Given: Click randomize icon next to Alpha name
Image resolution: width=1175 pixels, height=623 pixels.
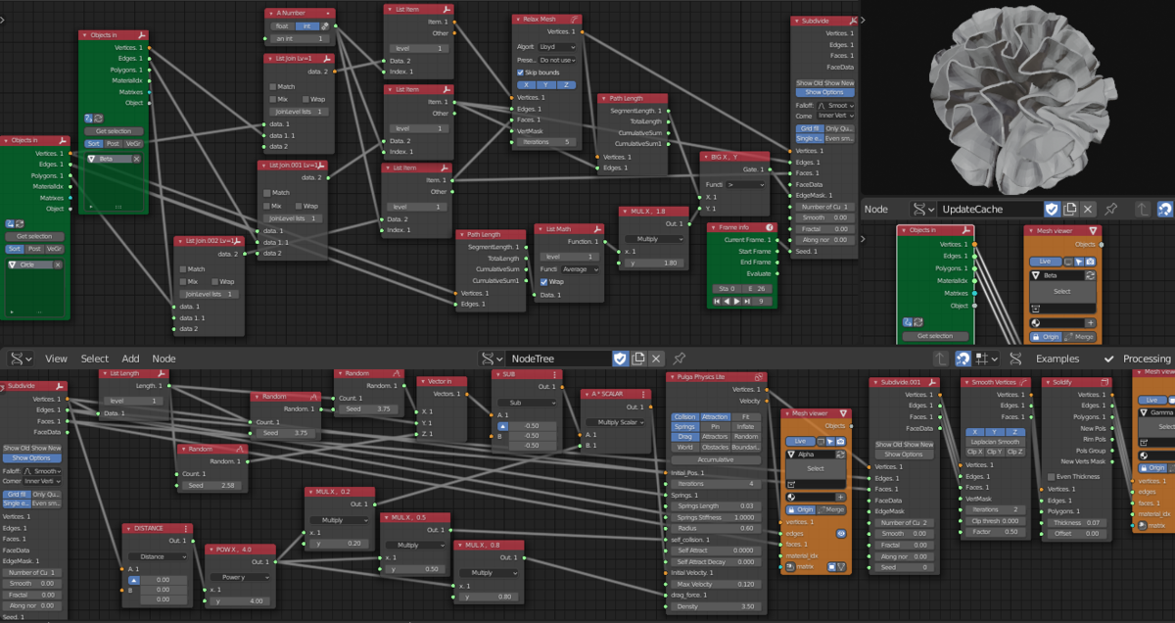Looking at the screenshot, I should pos(841,455).
